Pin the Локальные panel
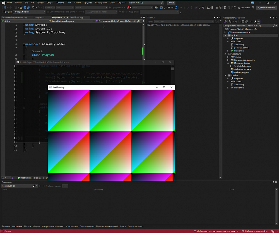 tap(273, 182)
